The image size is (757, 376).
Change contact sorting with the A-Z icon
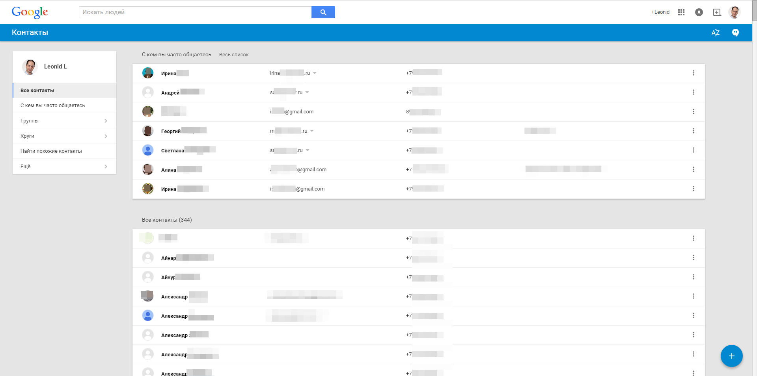point(716,33)
